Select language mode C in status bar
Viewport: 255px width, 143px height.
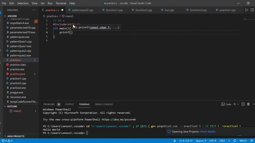coord(229,141)
